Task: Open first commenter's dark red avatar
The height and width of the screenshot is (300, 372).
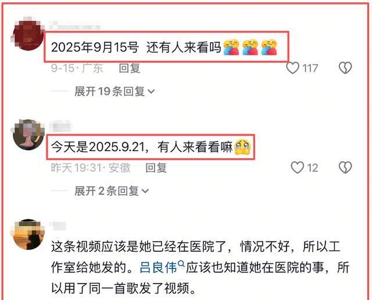Action: (28, 34)
